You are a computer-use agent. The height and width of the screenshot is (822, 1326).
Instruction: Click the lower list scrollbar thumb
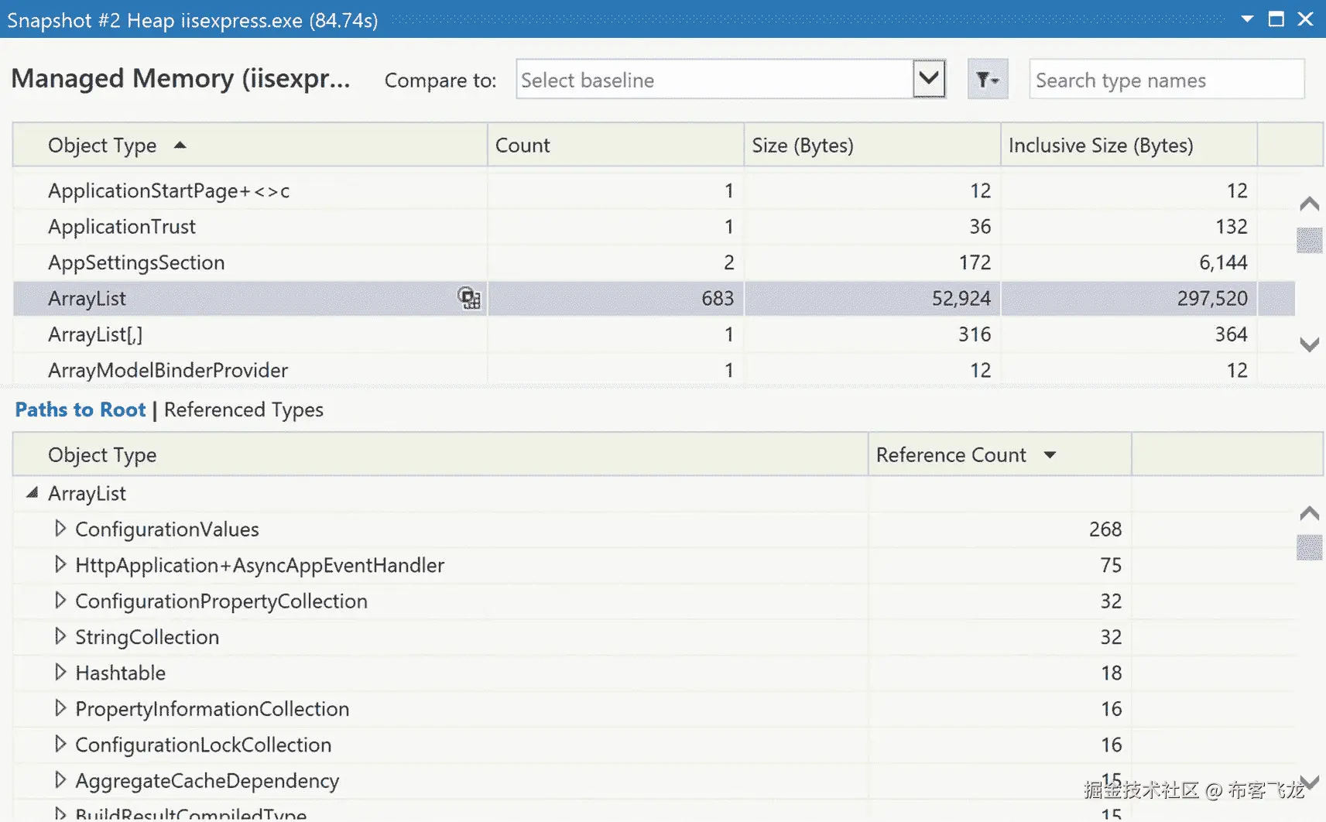(x=1309, y=548)
